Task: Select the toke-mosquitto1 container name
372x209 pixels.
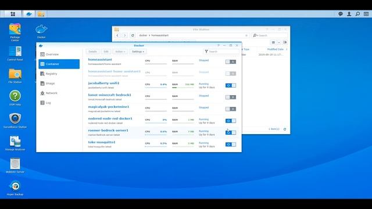Action: 102,142
